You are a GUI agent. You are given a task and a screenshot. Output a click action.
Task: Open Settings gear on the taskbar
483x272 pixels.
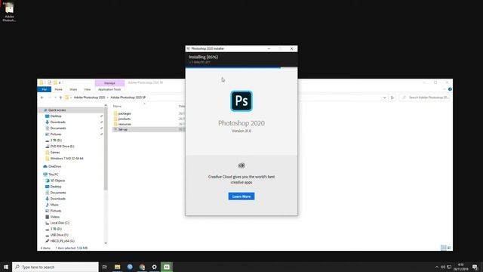click(x=154, y=267)
